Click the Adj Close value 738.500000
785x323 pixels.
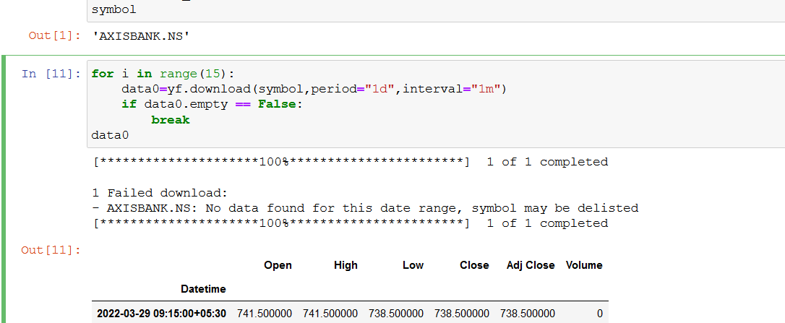point(528,314)
